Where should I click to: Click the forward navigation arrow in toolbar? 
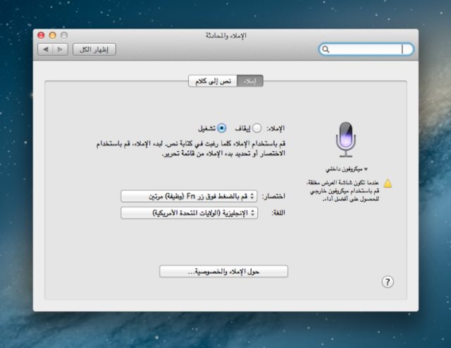tap(61, 49)
